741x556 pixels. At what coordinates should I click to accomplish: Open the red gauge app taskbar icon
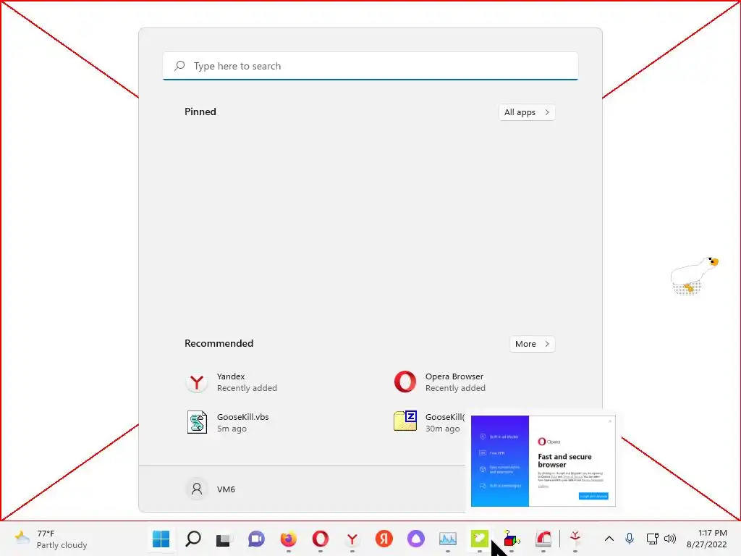(543, 539)
